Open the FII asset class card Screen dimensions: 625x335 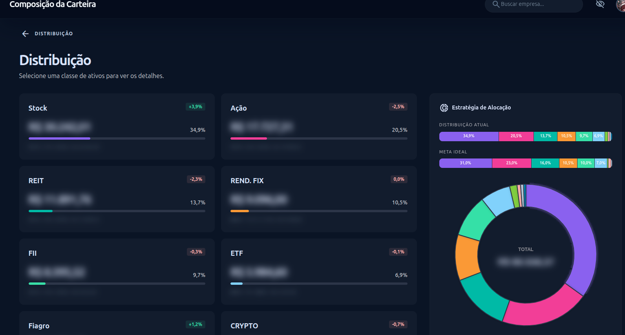[x=117, y=271]
